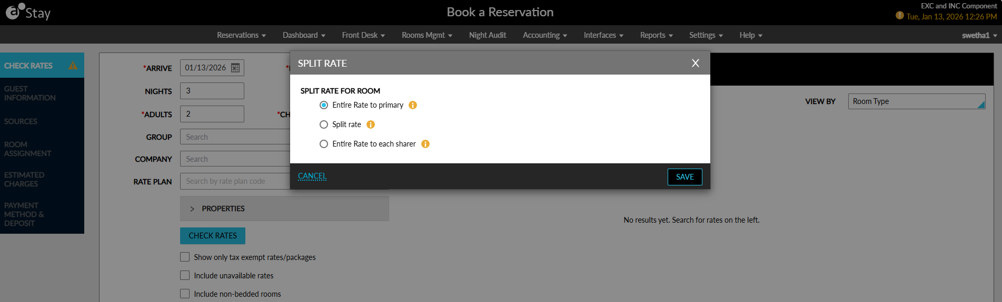Screen dimensions: 1002x302
Task: Click the Save button in dialog
Action: tap(685, 177)
